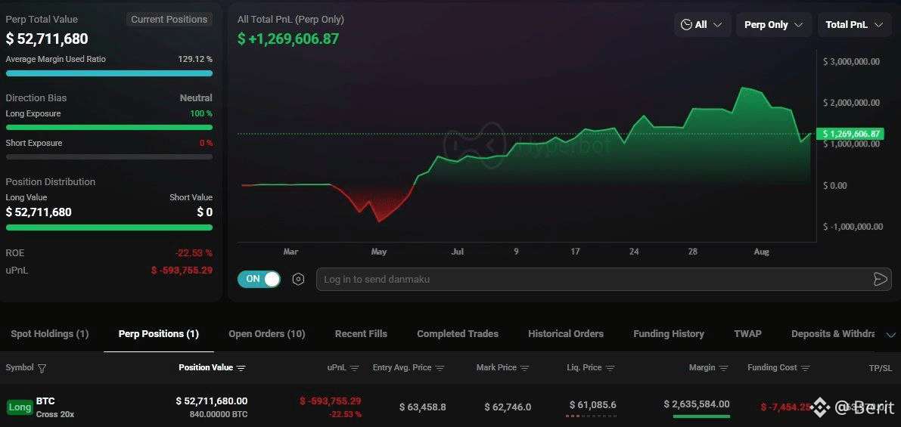Screen dimensions: 901x427
Task: Switch to Spot Holdings (1) tab
Action: pyautogui.click(x=49, y=333)
